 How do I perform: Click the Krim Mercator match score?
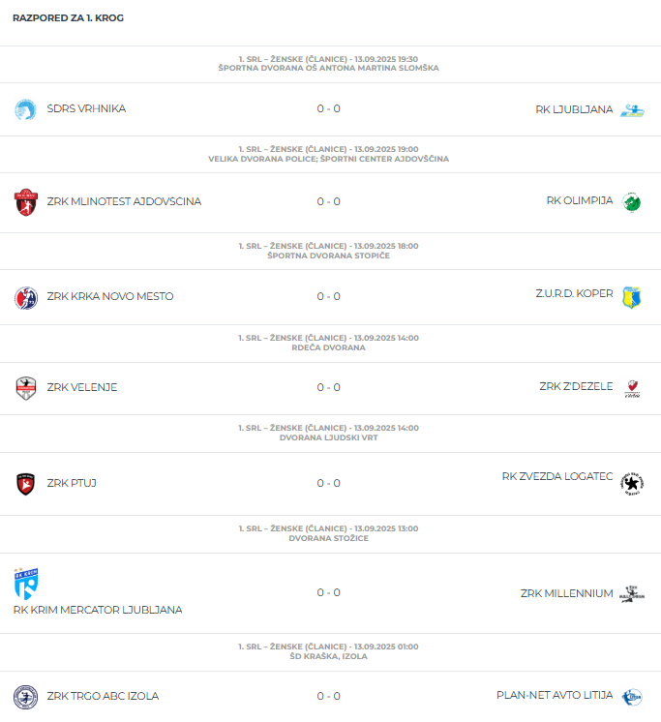point(329,592)
